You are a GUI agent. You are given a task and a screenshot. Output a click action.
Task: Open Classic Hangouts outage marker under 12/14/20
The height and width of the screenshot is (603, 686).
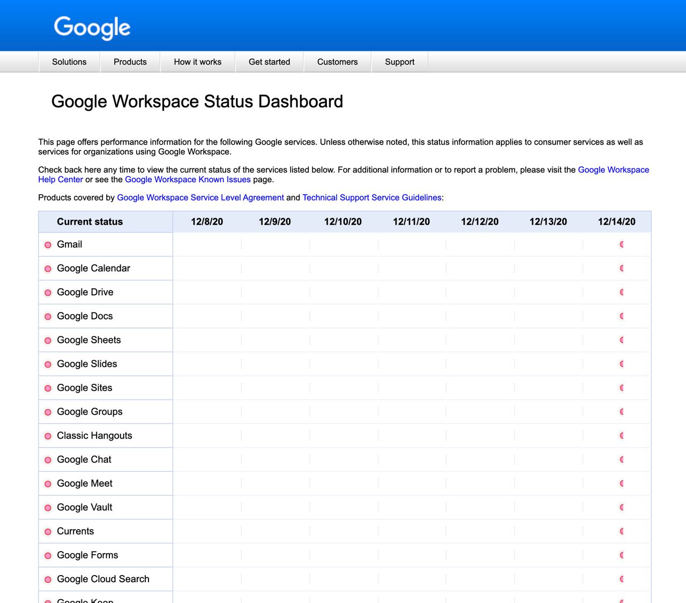tap(622, 435)
